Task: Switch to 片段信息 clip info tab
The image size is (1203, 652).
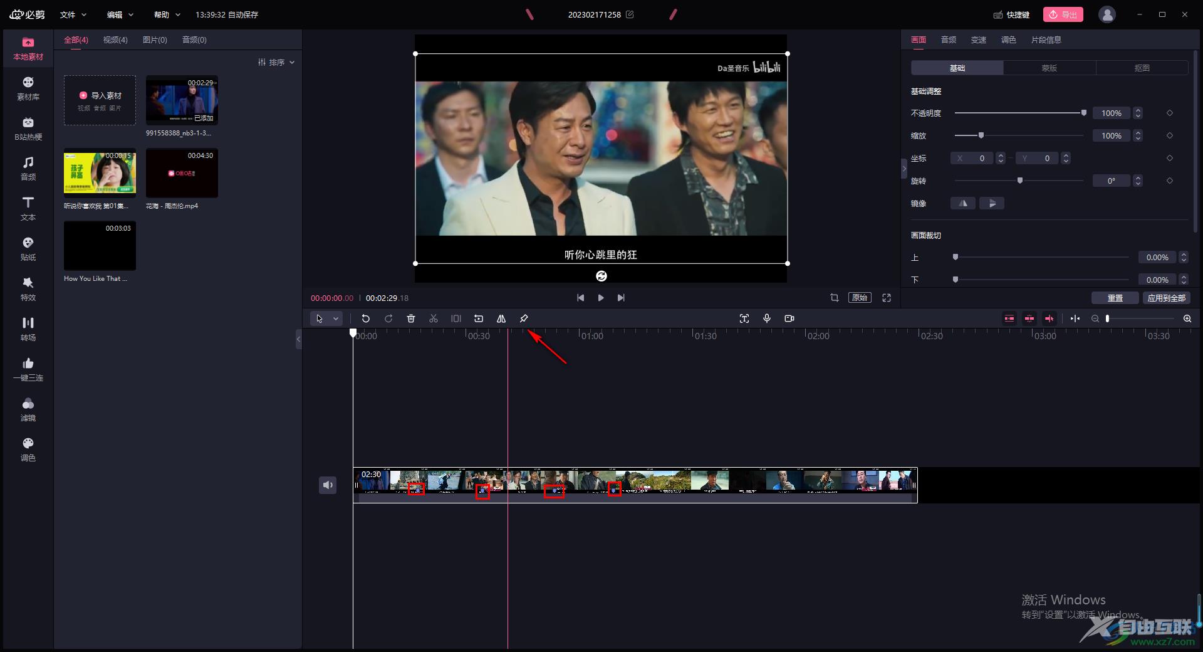Action: pyautogui.click(x=1046, y=39)
